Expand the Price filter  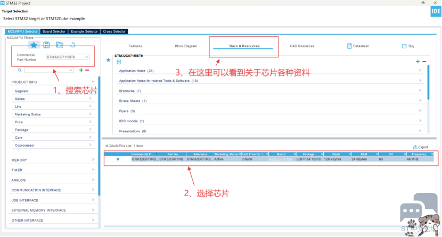click(x=90, y=122)
